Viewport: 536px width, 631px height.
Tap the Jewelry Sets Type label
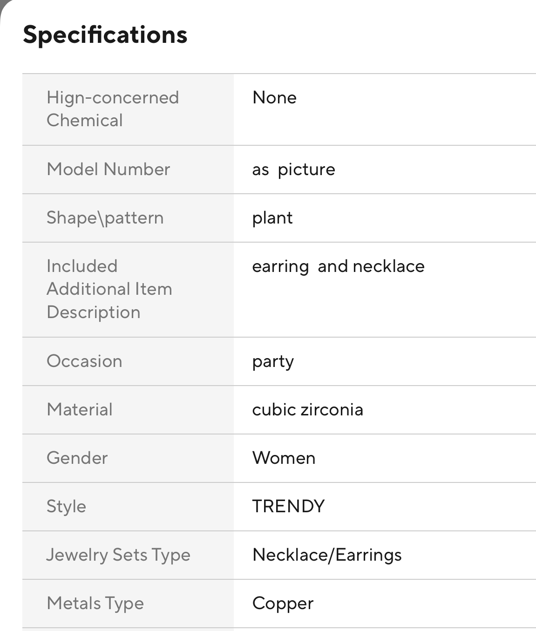click(x=118, y=555)
